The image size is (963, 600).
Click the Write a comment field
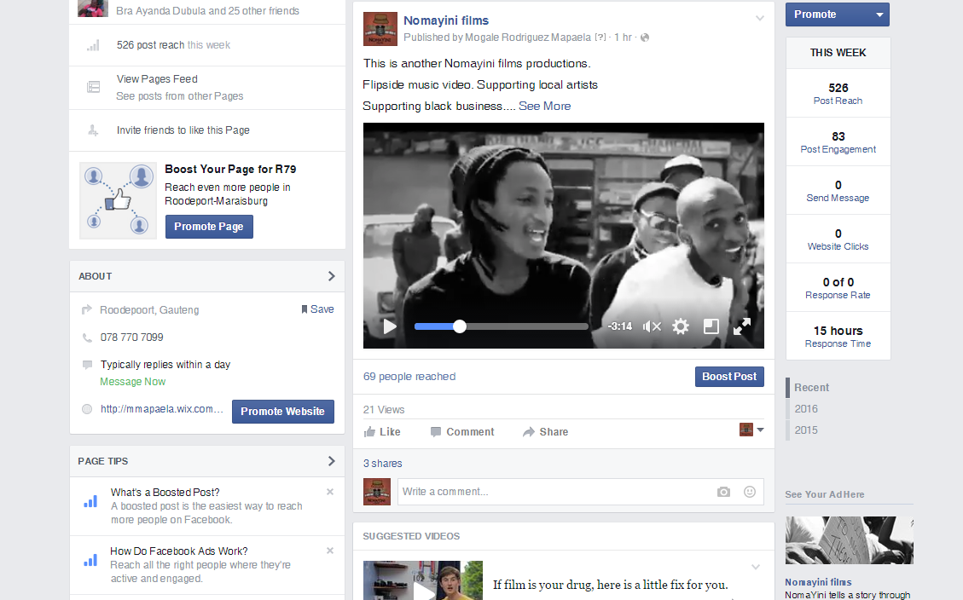pos(580,492)
